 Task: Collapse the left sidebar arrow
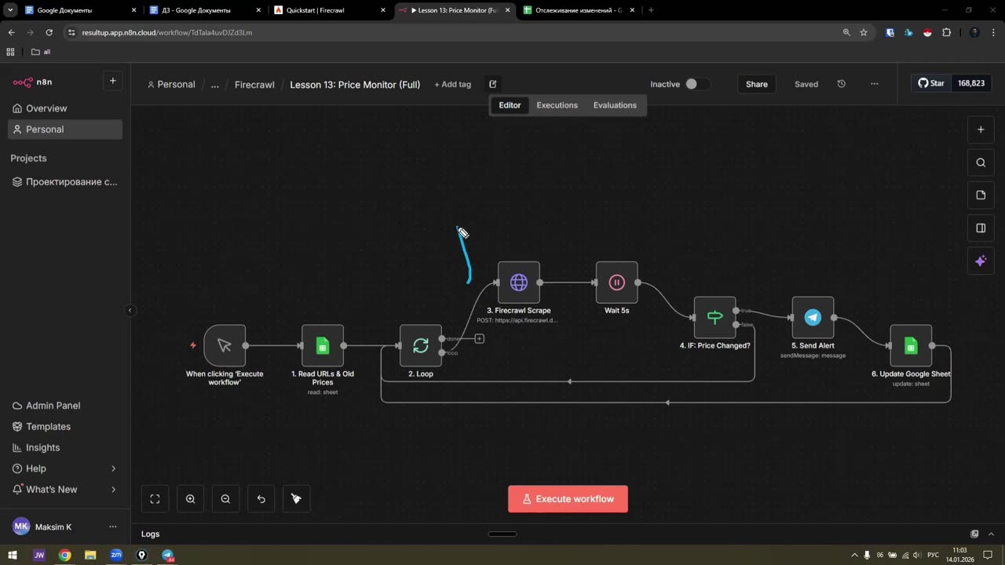click(x=130, y=311)
